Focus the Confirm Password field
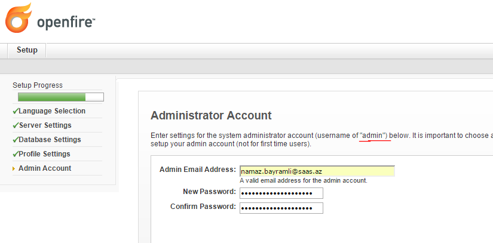493x243 pixels. coord(281,208)
